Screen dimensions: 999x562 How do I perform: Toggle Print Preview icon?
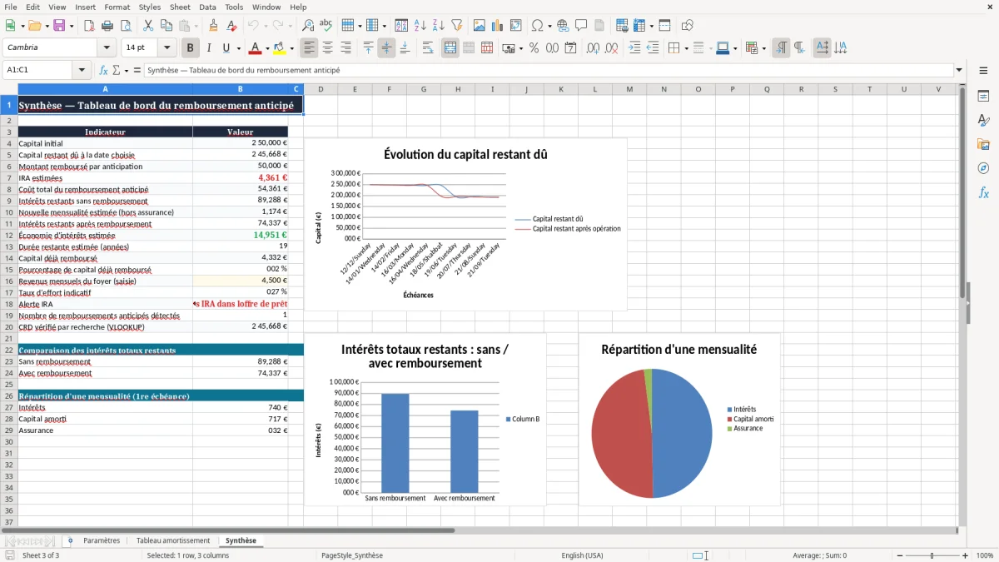[126, 25]
